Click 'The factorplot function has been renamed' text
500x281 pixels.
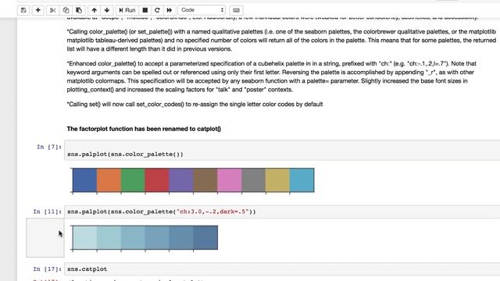[144, 129]
